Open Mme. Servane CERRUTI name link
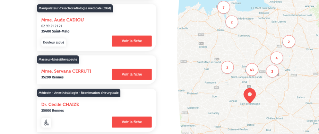The height and width of the screenshot is (134, 319). pos(66,71)
